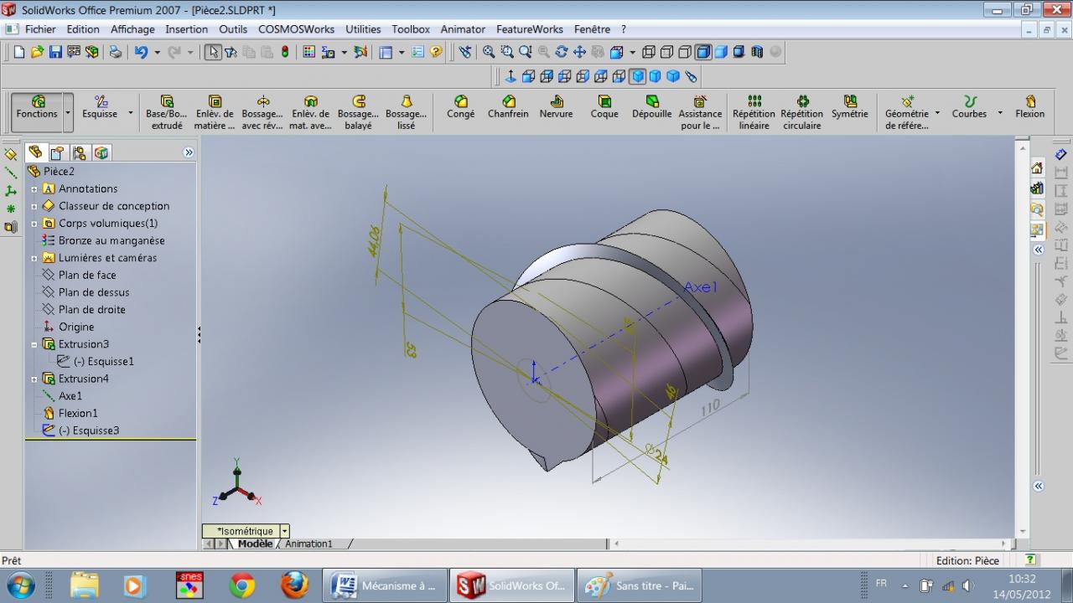1073x603 pixels.
Task: Toggle the Select arrow cursor tool
Action: [213, 52]
